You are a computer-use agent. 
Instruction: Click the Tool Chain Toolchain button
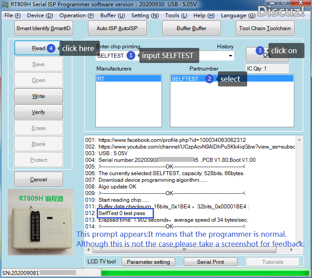pos(265,28)
